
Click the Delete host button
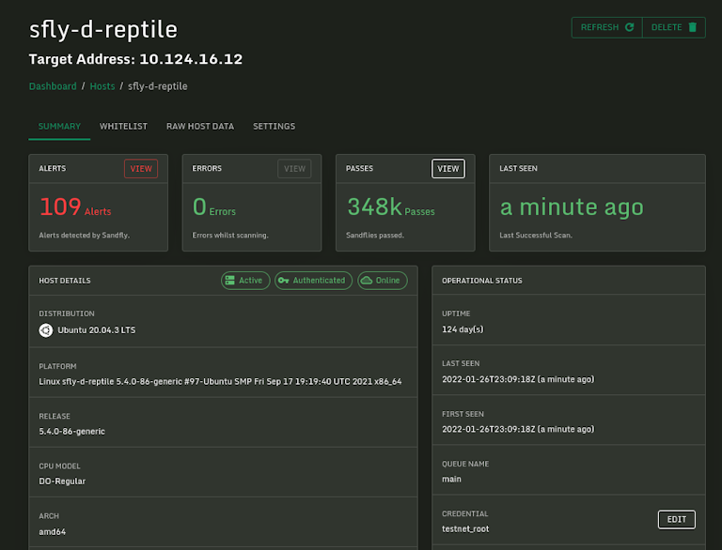[673, 27]
